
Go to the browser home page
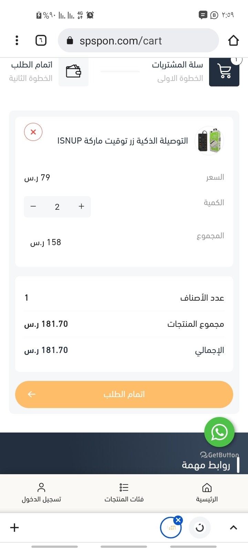[x=233, y=40]
